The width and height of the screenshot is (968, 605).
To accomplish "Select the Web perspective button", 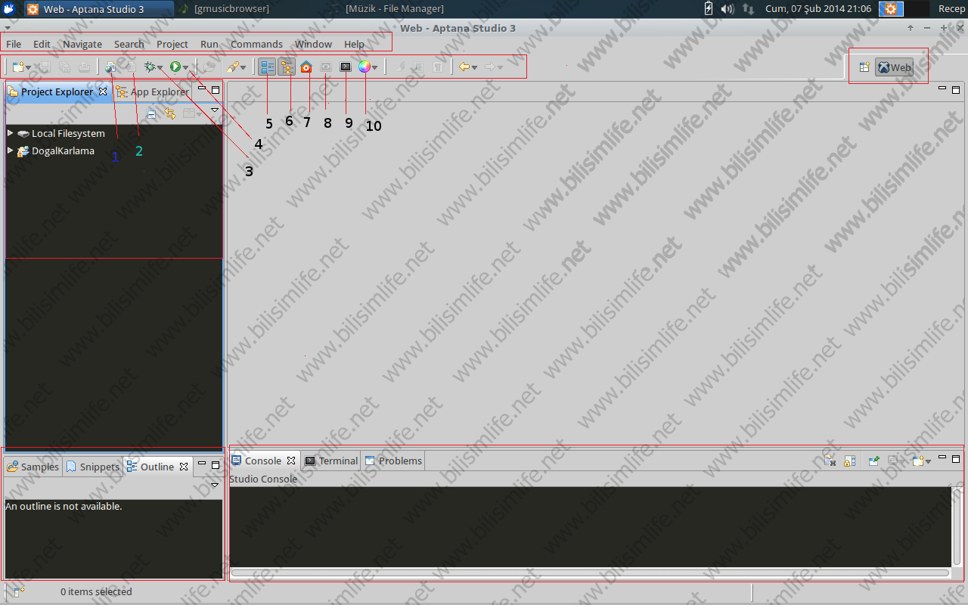I will (x=895, y=67).
